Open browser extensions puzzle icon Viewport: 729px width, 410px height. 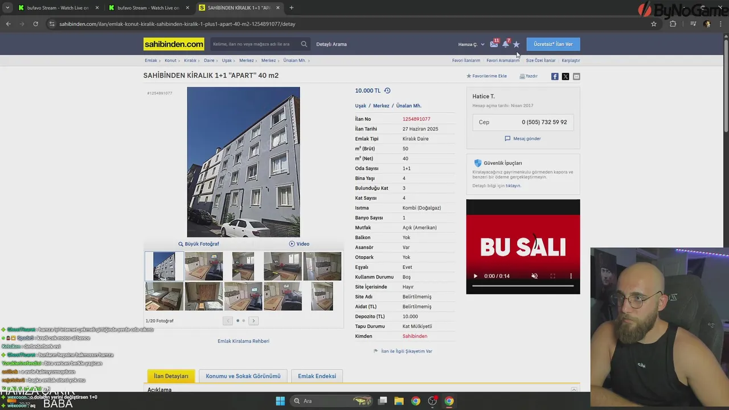pyautogui.click(x=673, y=24)
